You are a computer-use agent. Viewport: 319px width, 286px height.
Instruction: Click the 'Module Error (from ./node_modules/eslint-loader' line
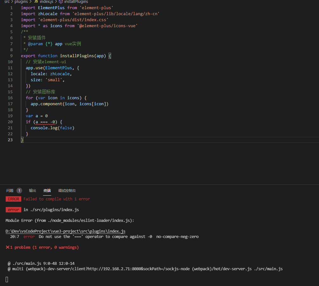tap(70, 221)
